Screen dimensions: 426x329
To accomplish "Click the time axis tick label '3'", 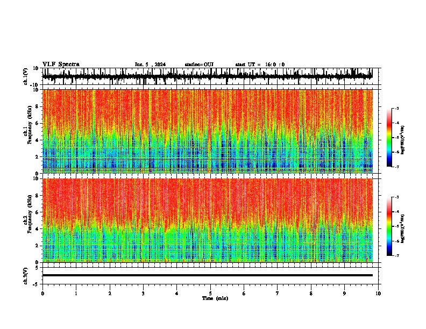I will [143, 294].
